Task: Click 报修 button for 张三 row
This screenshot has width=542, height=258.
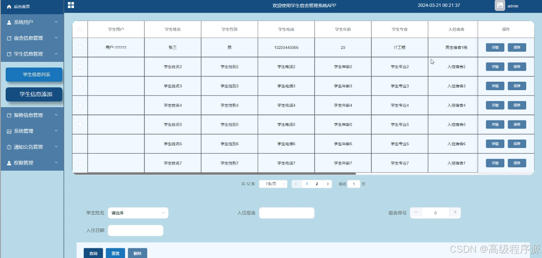Action: (x=517, y=47)
